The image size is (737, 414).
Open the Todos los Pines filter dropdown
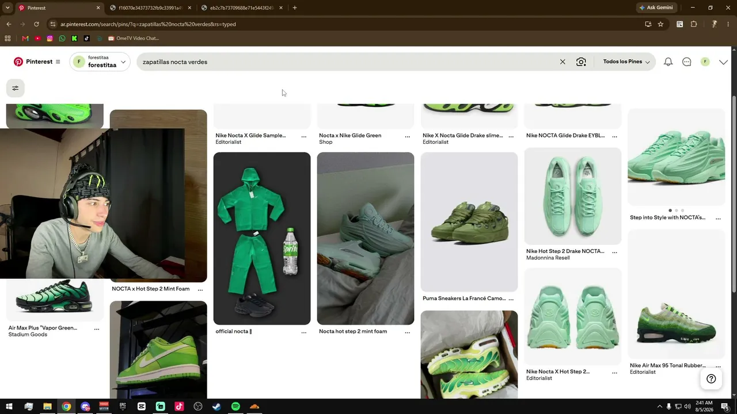coord(626,62)
